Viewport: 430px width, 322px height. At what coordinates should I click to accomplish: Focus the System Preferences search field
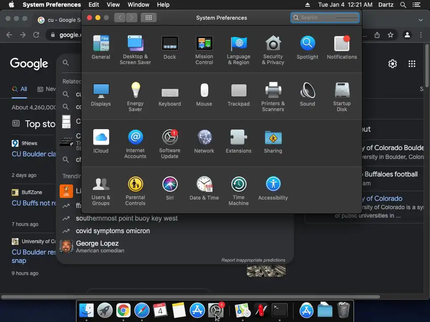click(325, 18)
